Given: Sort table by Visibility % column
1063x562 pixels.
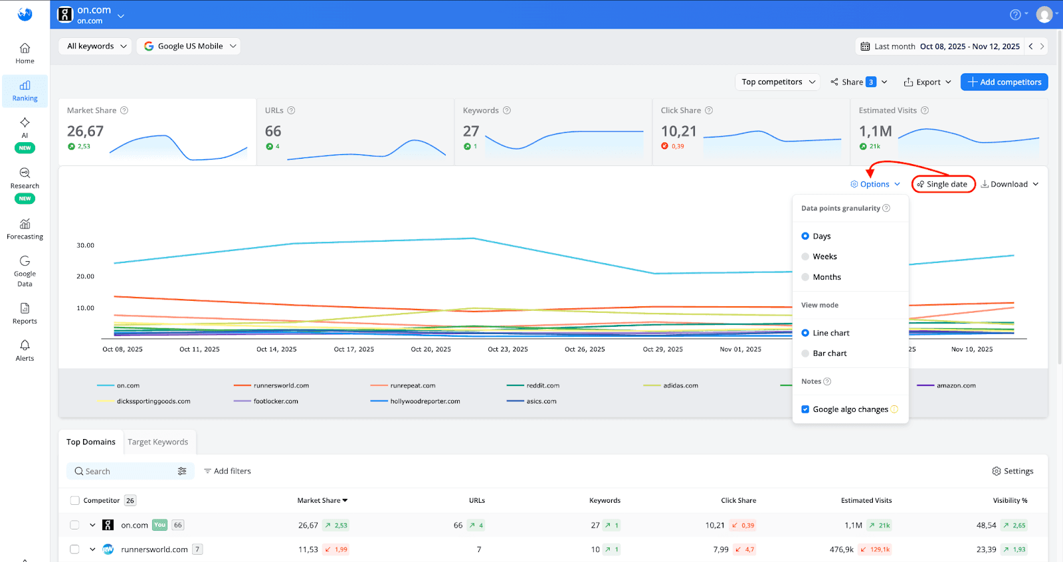Looking at the screenshot, I should (x=1010, y=500).
